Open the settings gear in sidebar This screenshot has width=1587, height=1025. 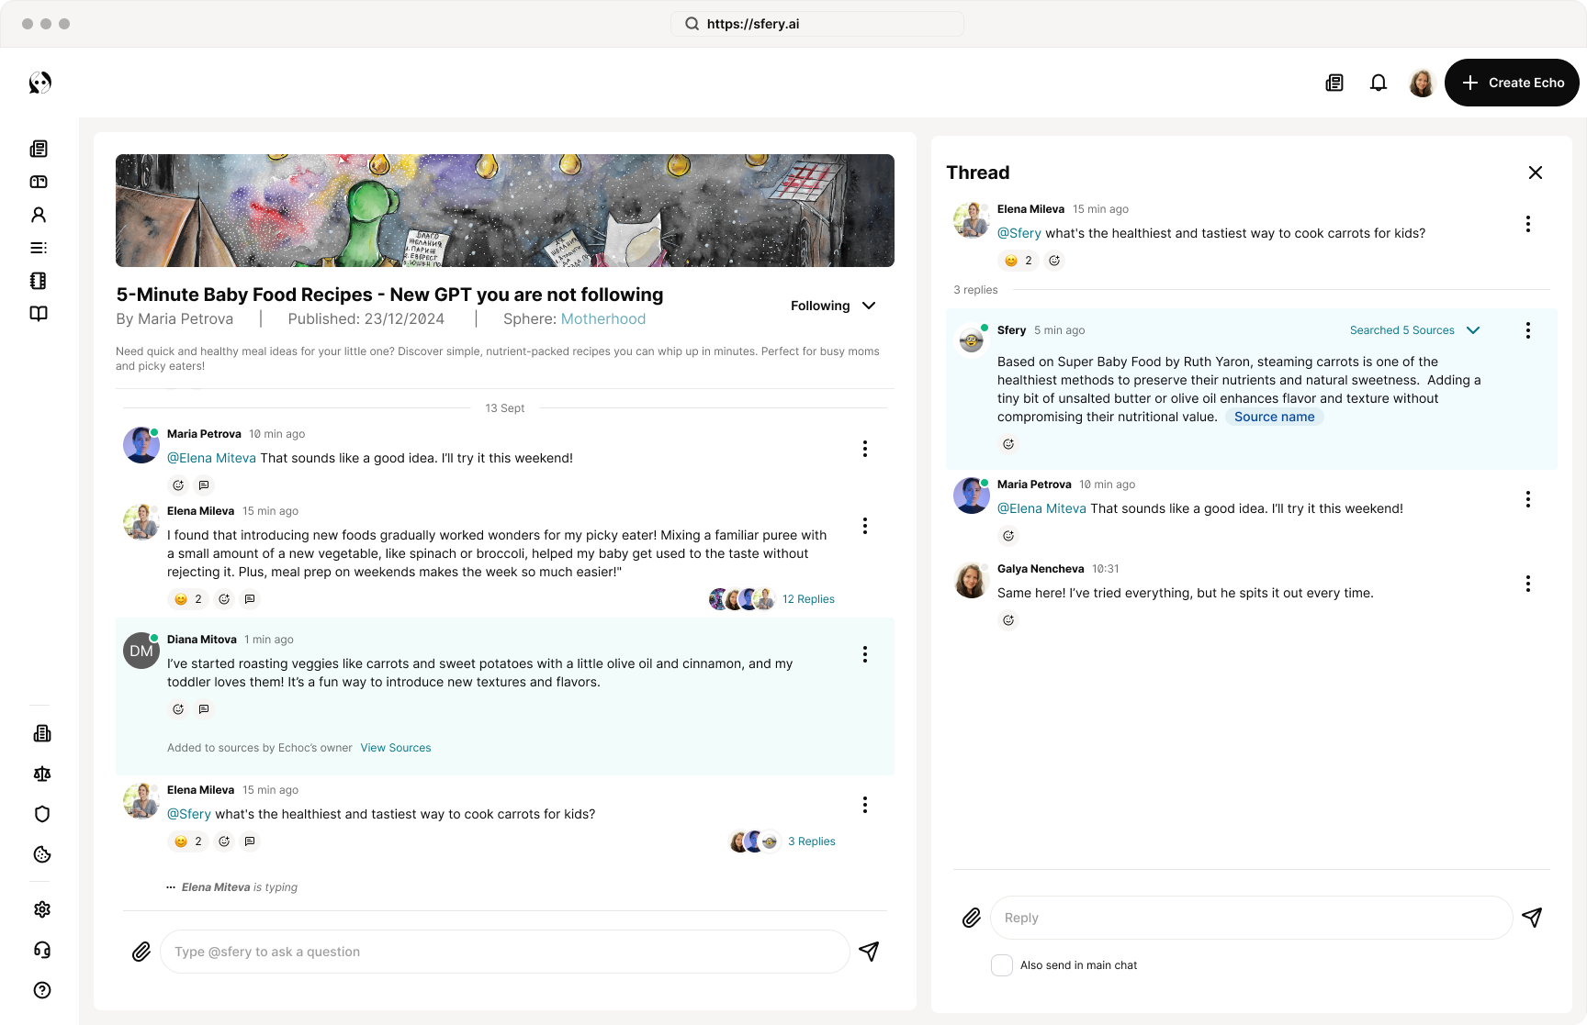coord(42,909)
